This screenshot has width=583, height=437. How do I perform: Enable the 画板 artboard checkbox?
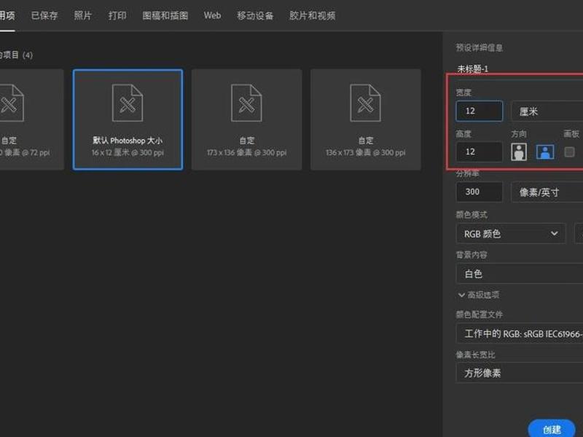[x=569, y=151]
